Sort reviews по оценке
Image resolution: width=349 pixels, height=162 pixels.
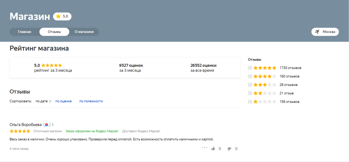click(x=63, y=101)
